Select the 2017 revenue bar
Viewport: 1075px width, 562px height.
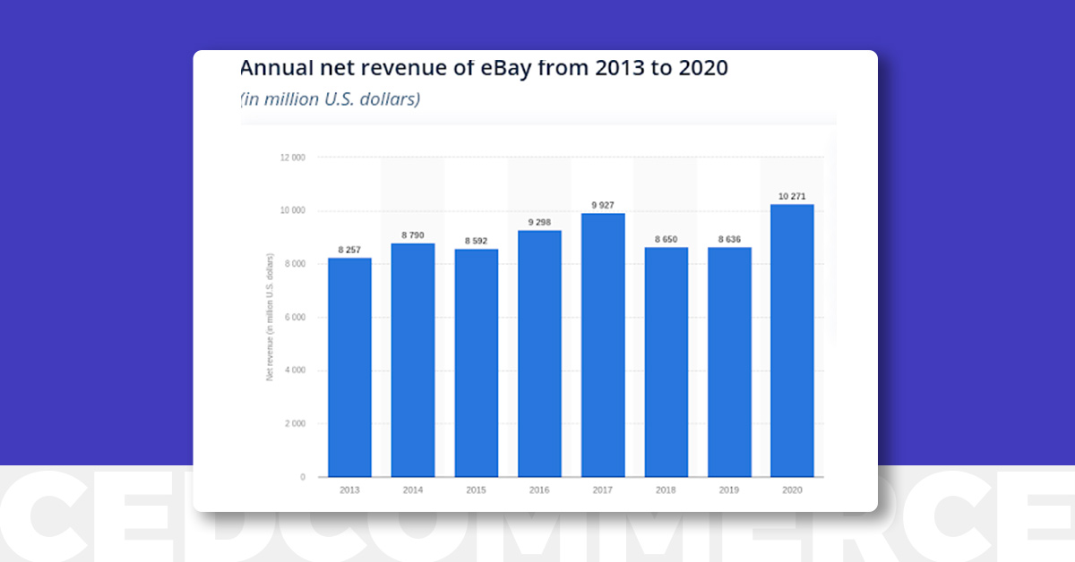click(603, 345)
